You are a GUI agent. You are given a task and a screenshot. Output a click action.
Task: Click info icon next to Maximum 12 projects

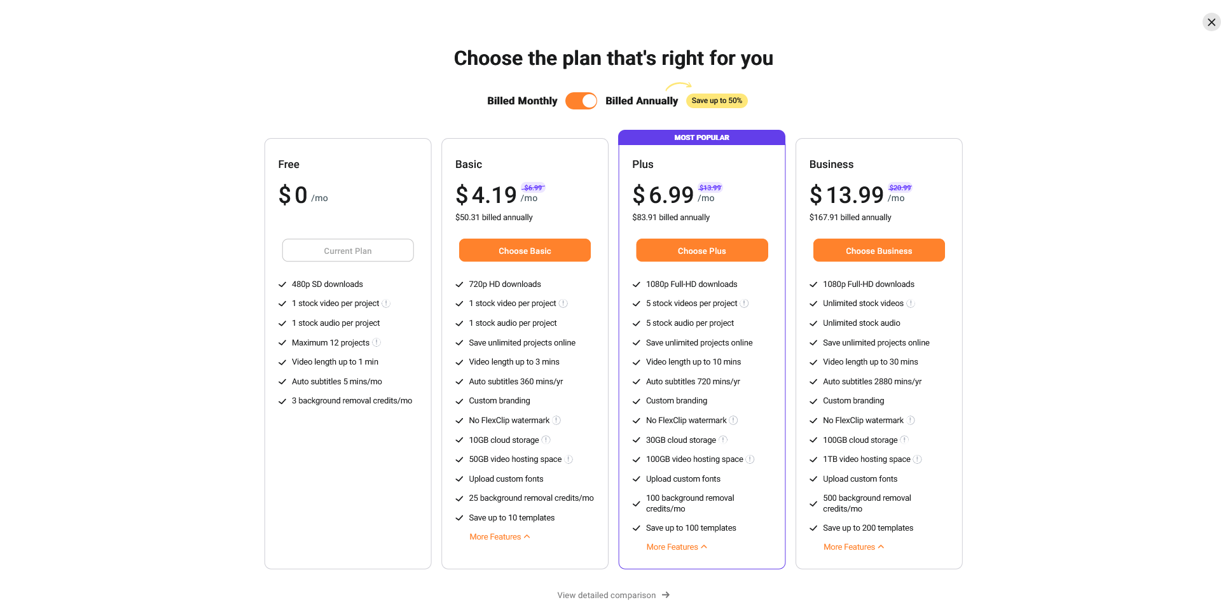point(376,342)
